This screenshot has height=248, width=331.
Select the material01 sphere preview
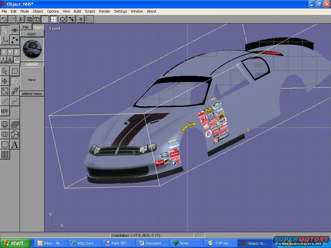[x=32, y=49]
